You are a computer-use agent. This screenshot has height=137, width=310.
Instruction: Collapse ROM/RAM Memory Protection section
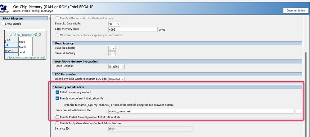pyautogui.click(x=177, y=62)
